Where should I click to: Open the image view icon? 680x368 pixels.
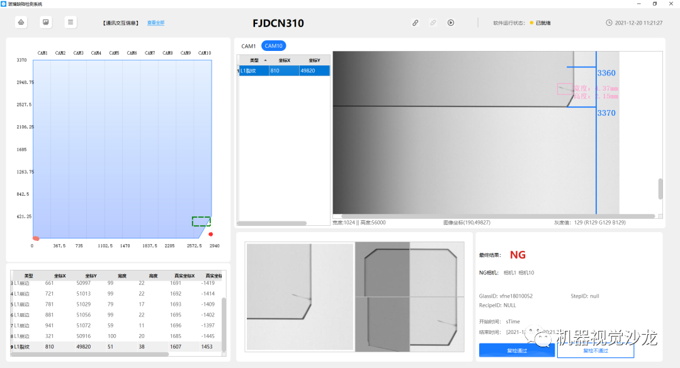tap(45, 22)
